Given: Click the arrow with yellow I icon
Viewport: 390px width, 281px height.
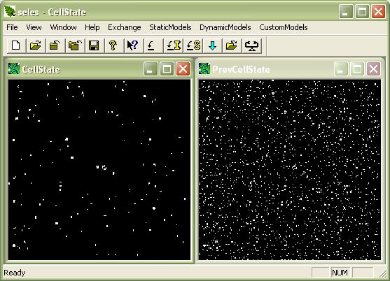Looking at the screenshot, I should (174, 45).
